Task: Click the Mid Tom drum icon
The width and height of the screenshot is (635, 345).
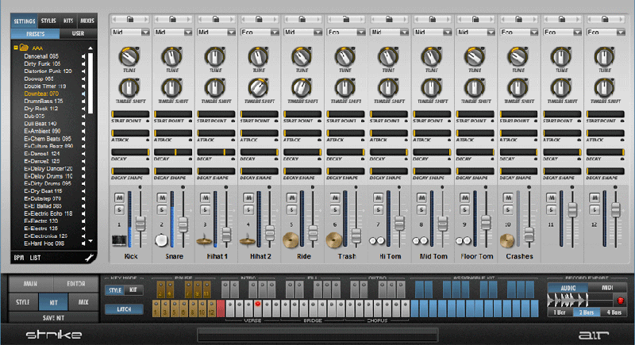Action: [x=421, y=240]
